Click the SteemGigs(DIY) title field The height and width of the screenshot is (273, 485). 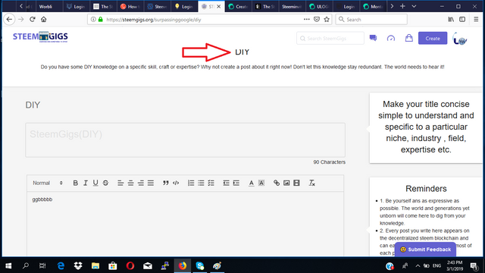[x=185, y=140]
